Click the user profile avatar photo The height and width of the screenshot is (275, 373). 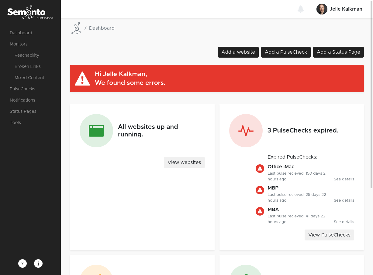(x=322, y=9)
